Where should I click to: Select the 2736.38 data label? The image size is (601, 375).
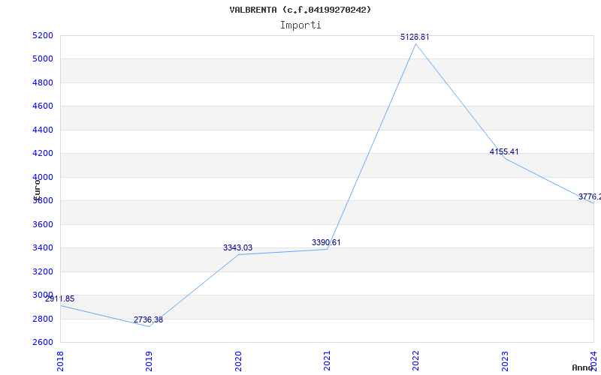click(148, 319)
